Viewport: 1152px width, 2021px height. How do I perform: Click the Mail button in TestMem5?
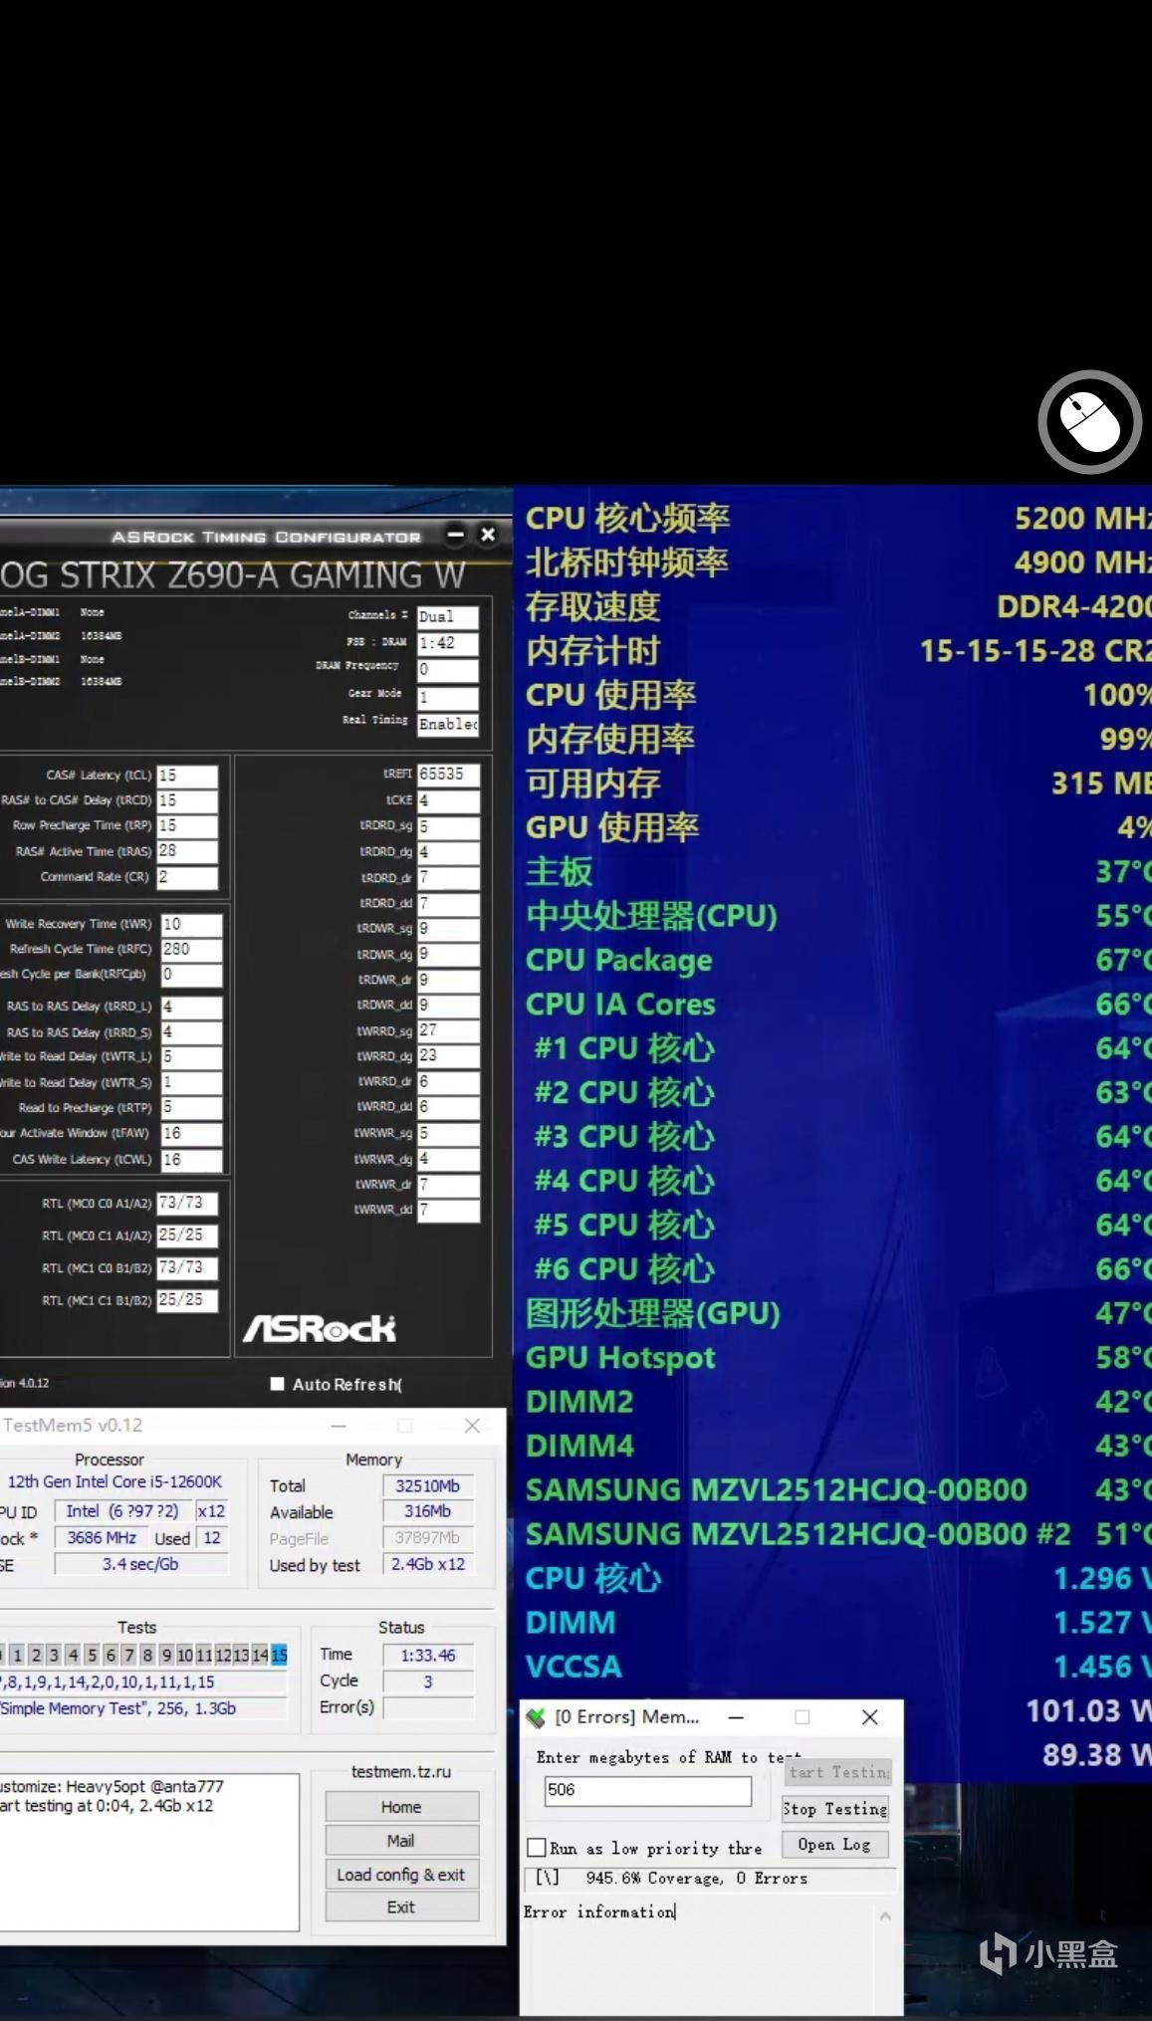[x=401, y=1841]
